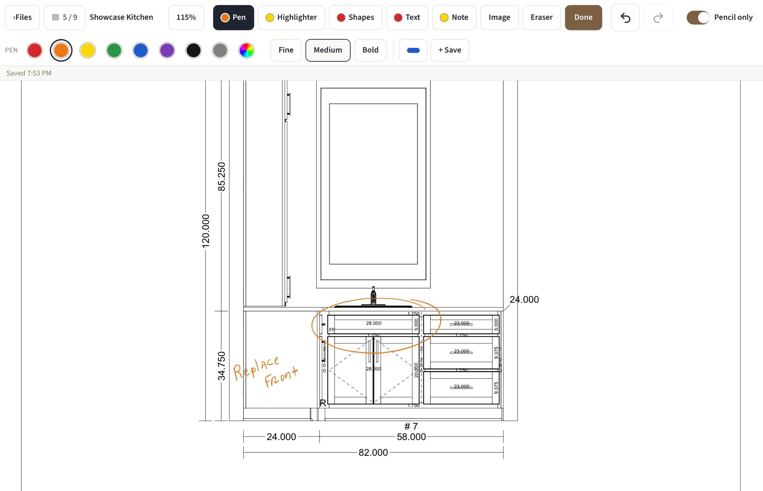This screenshot has height=491, width=763.
Task: Pick the black pen color
Action: tap(194, 50)
